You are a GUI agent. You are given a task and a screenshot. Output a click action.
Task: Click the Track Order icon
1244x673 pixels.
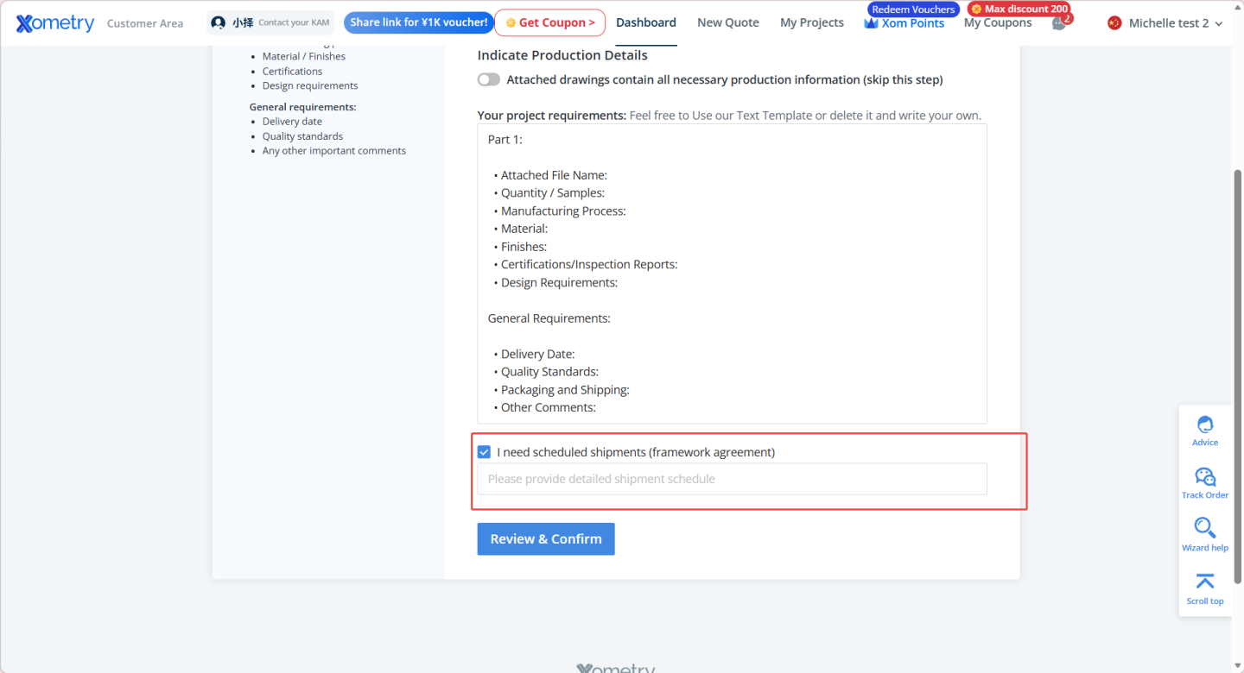tap(1204, 477)
